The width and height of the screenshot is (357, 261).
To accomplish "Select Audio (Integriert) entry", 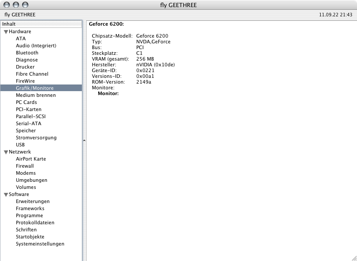I will click(x=36, y=46).
